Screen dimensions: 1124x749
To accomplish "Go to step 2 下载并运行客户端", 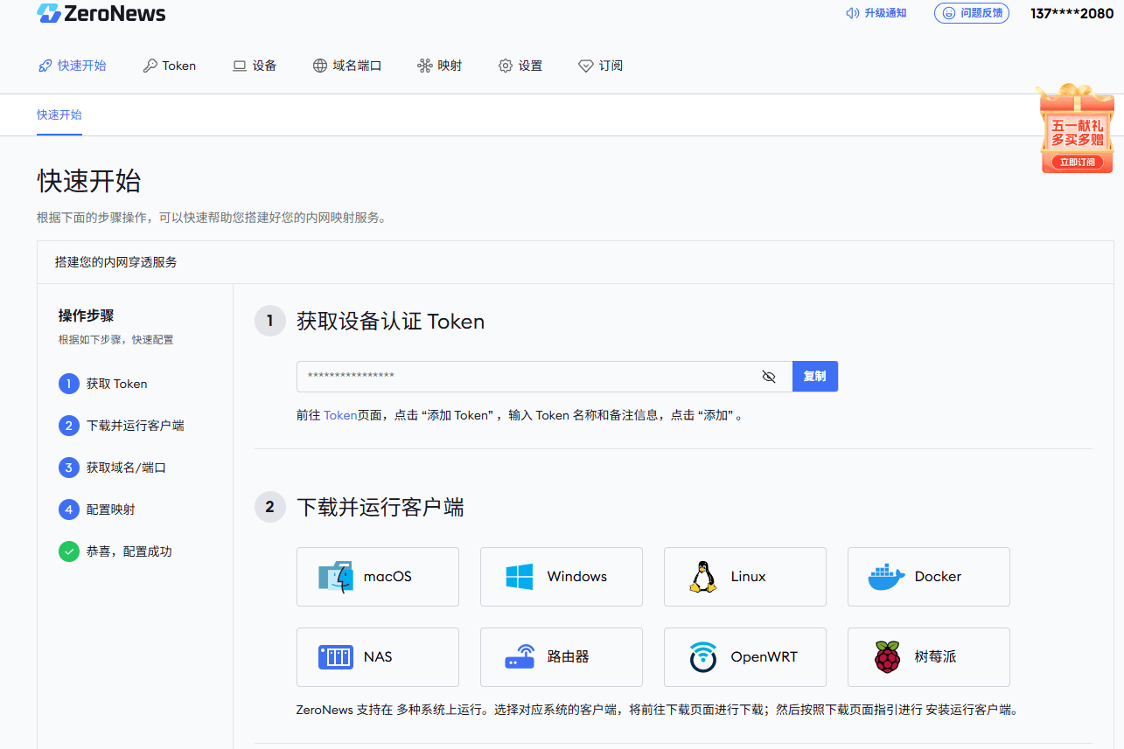I will (x=122, y=426).
